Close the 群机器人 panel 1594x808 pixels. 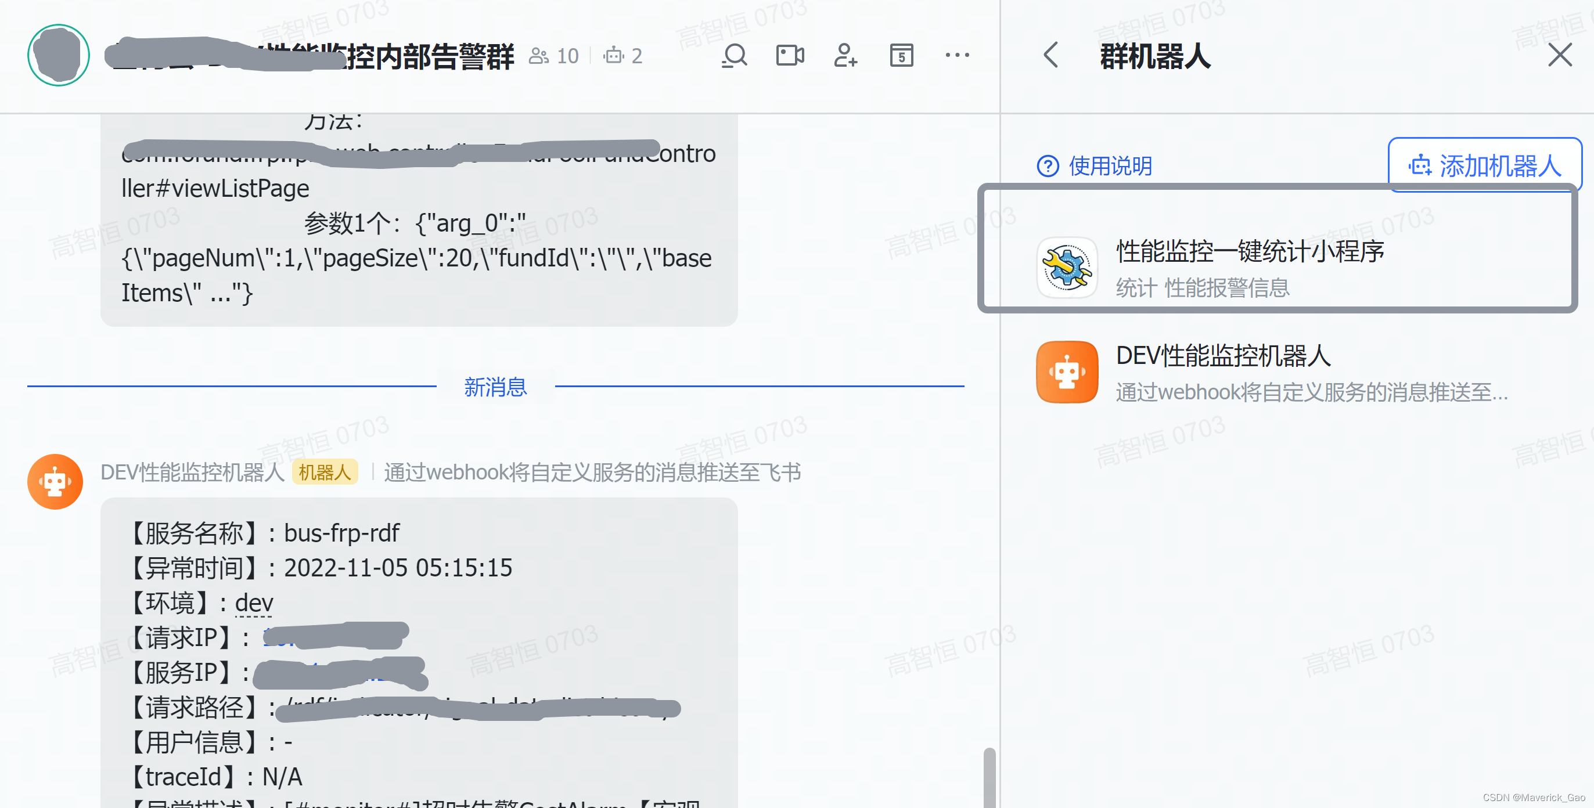point(1559,56)
